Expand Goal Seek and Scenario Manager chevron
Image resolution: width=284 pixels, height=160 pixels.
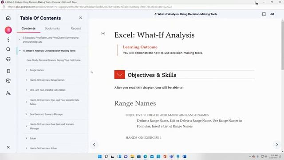26,114
